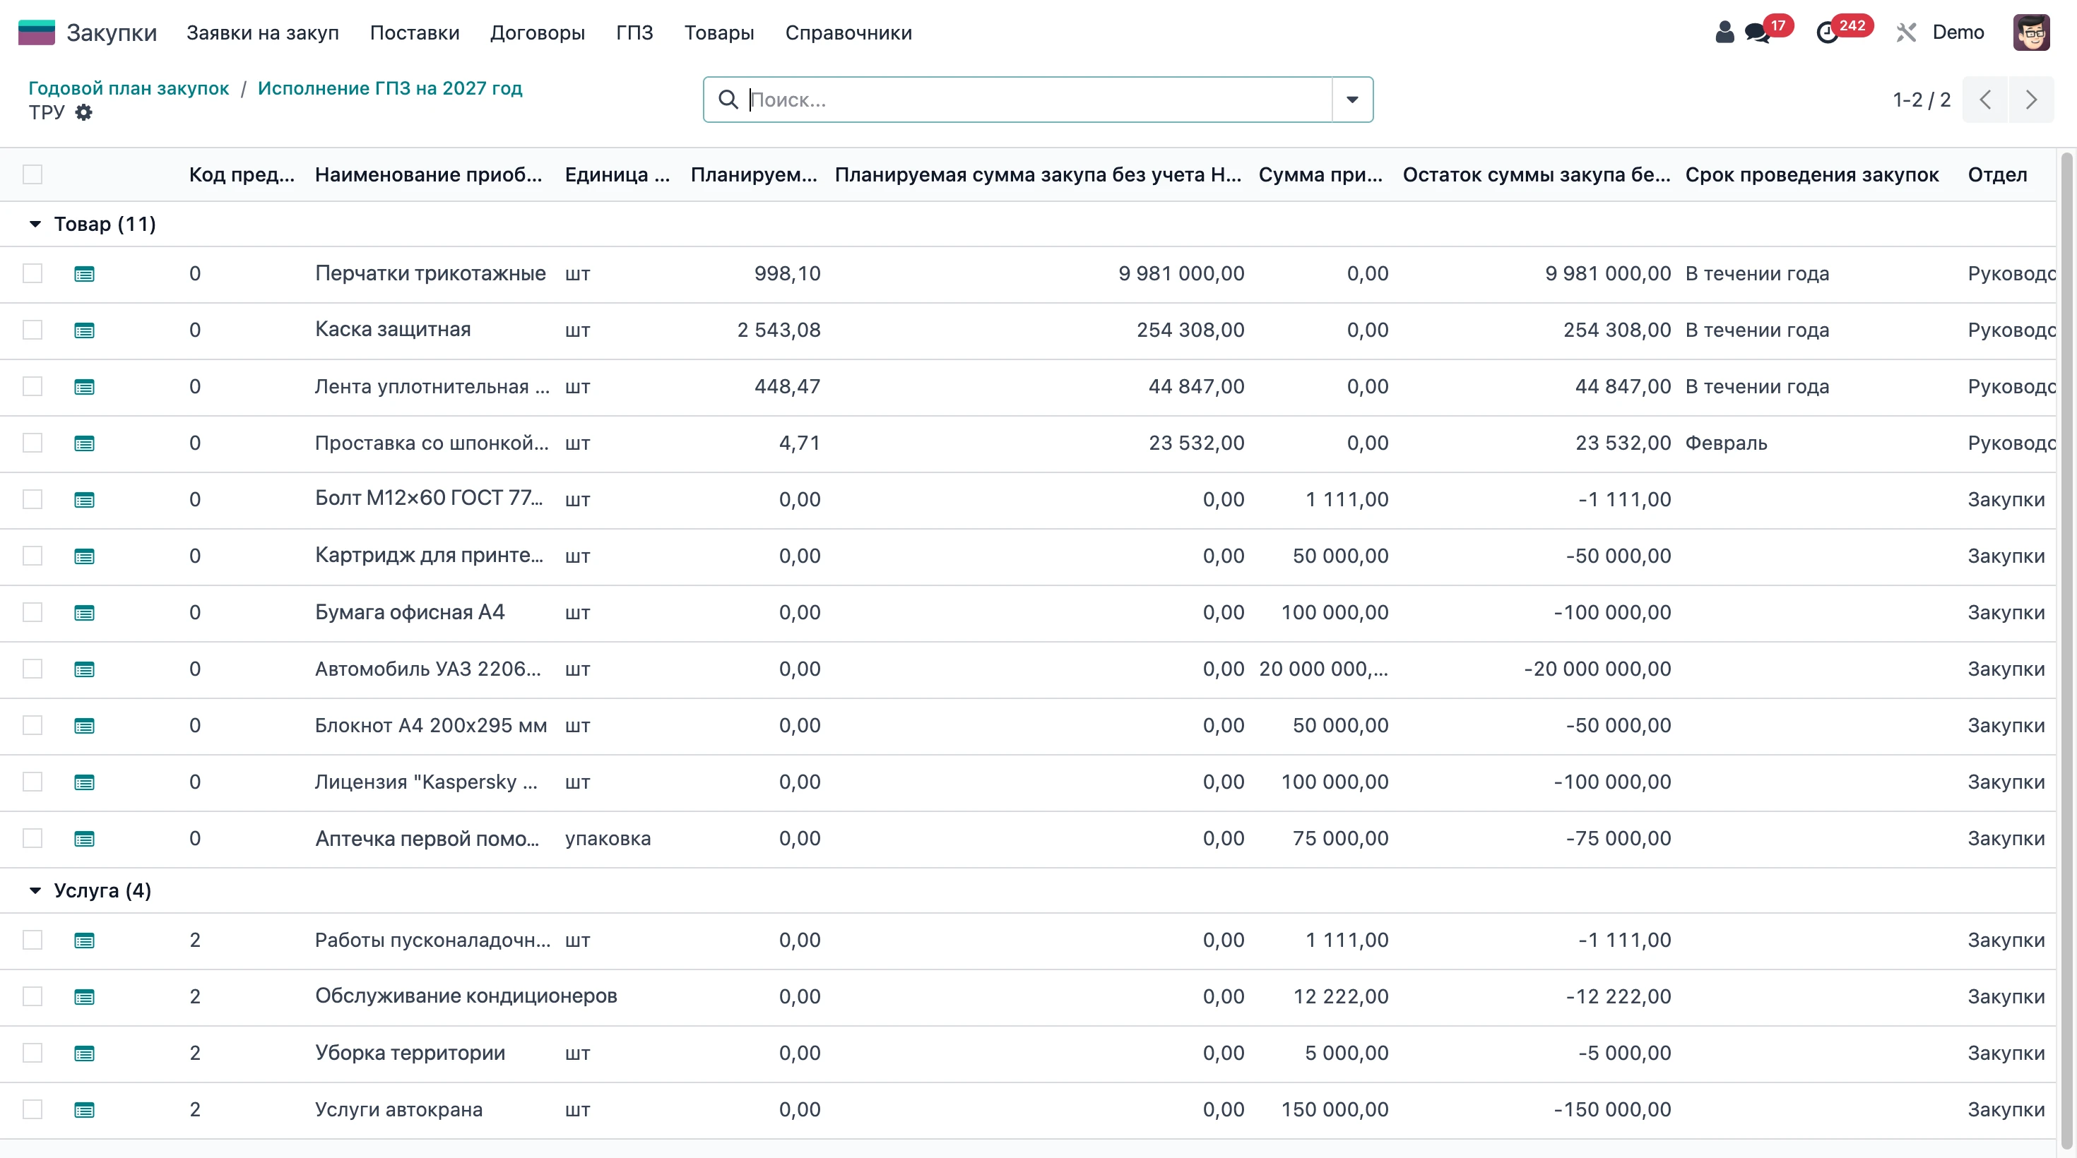Viewport: 2077px width, 1158px height.
Task: Open the Договоры menu
Action: point(538,32)
